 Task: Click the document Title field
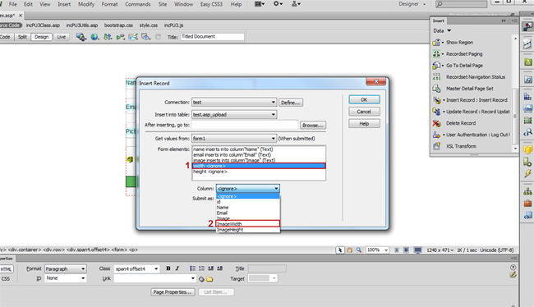click(212, 37)
